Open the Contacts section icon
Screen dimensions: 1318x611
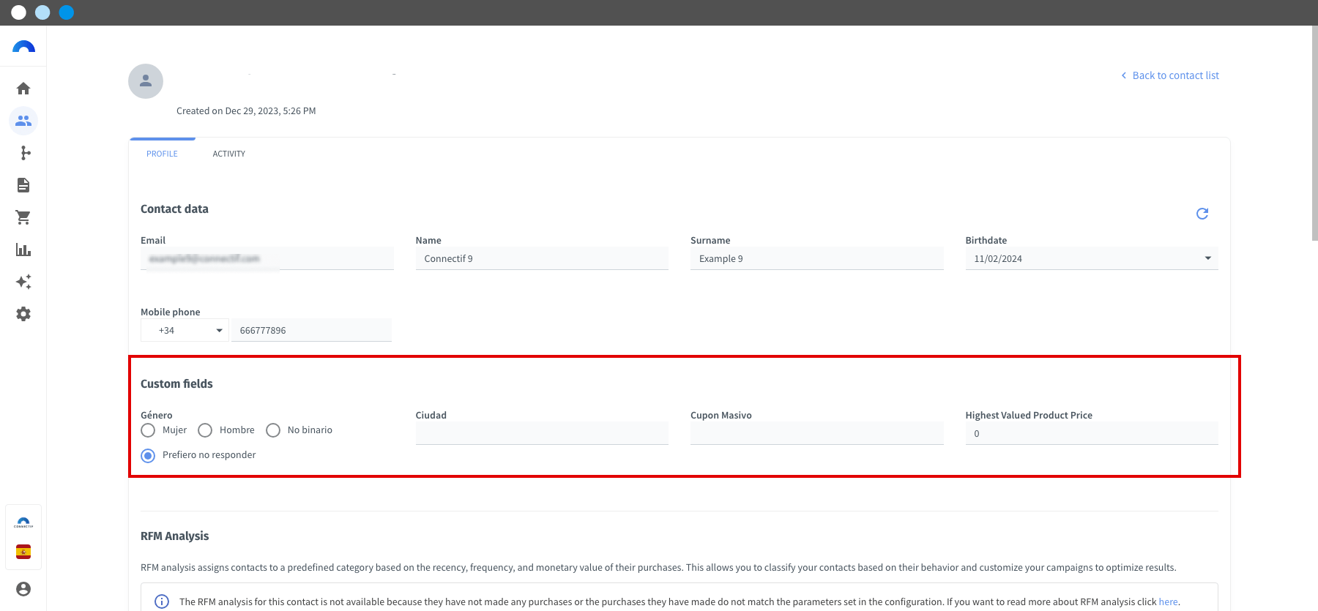23,121
